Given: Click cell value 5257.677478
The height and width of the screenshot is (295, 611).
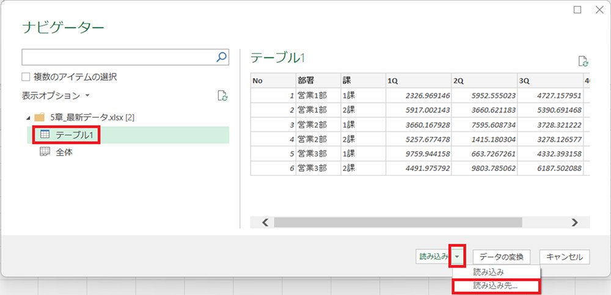Looking at the screenshot, I should pos(428,139).
